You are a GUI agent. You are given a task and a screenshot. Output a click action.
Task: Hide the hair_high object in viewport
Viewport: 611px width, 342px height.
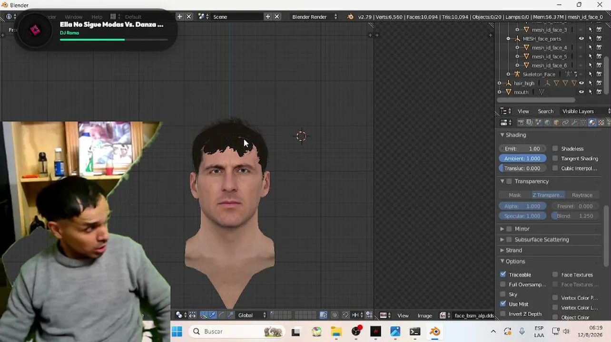pos(581,83)
